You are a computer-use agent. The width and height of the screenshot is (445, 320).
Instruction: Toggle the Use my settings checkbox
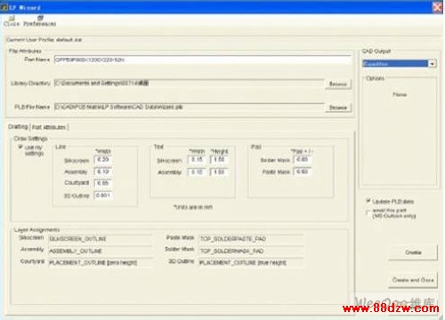click(x=20, y=147)
